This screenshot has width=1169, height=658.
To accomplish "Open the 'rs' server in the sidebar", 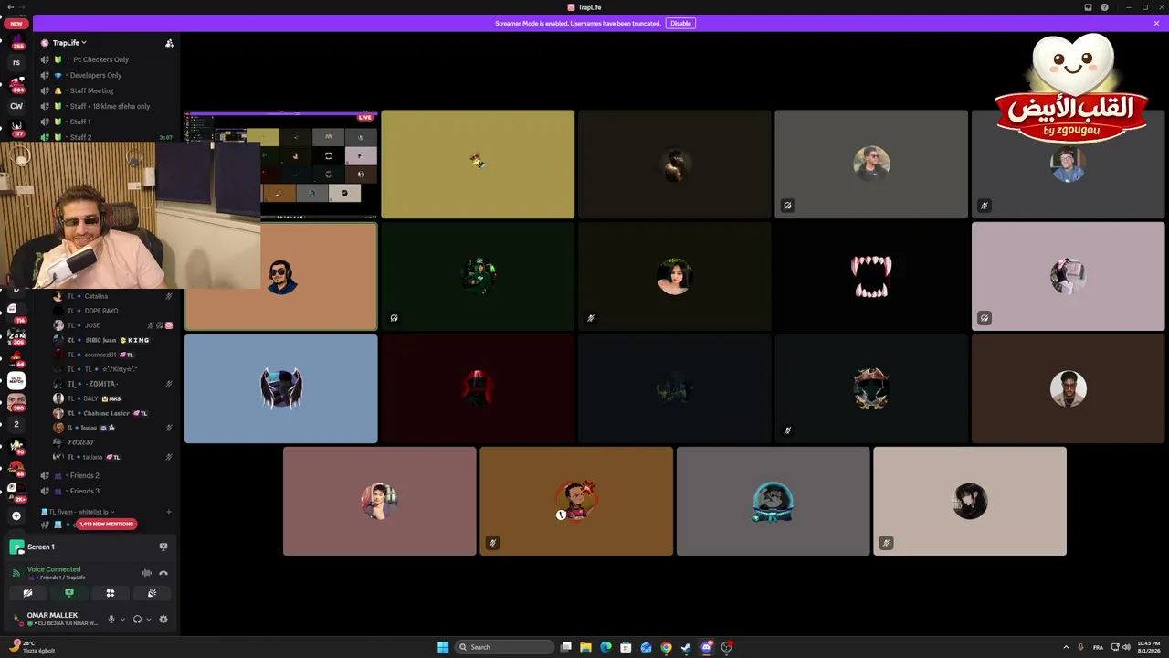I will (x=16, y=63).
